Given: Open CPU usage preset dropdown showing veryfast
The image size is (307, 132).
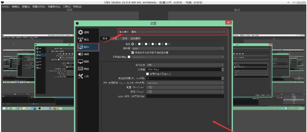Looking at the screenshot, I should (185, 83).
